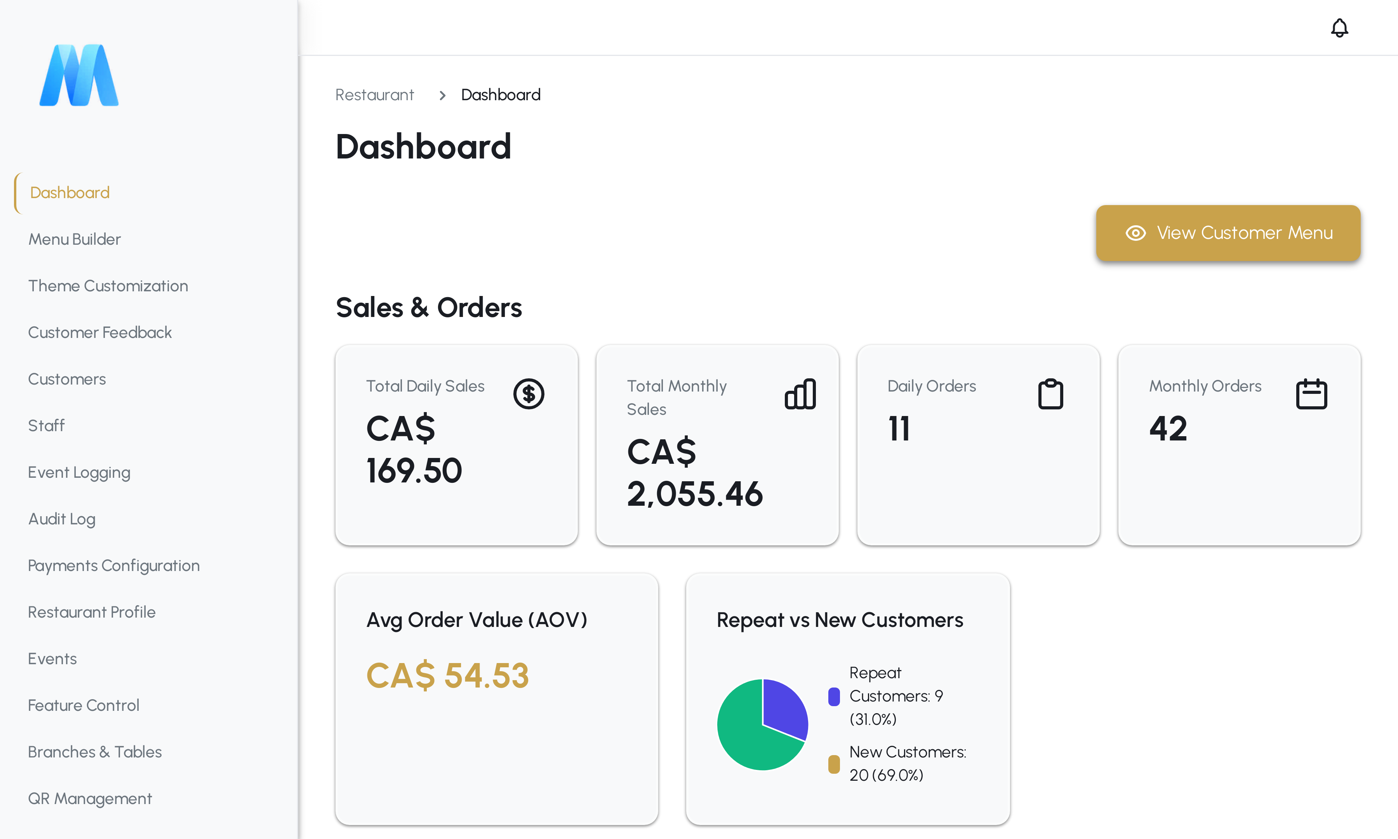Open the Staff sidebar item
Screen dimensions: 1398x839
[x=46, y=426]
